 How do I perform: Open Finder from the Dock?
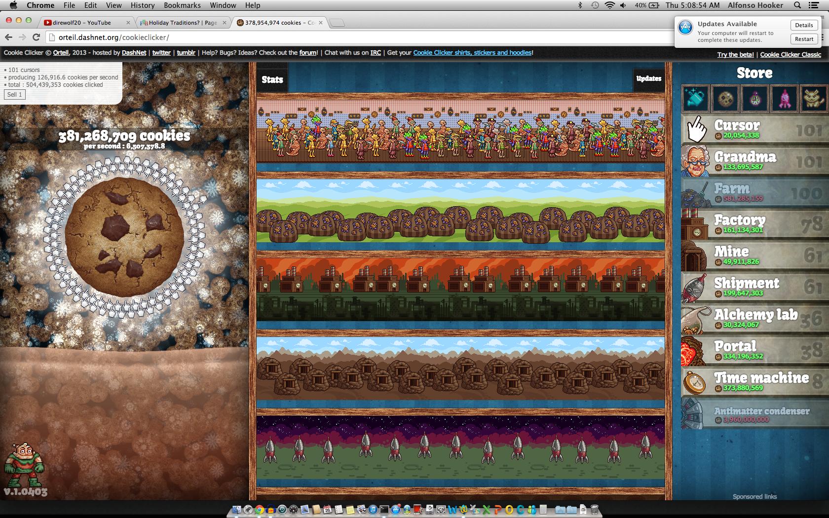tap(236, 509)
